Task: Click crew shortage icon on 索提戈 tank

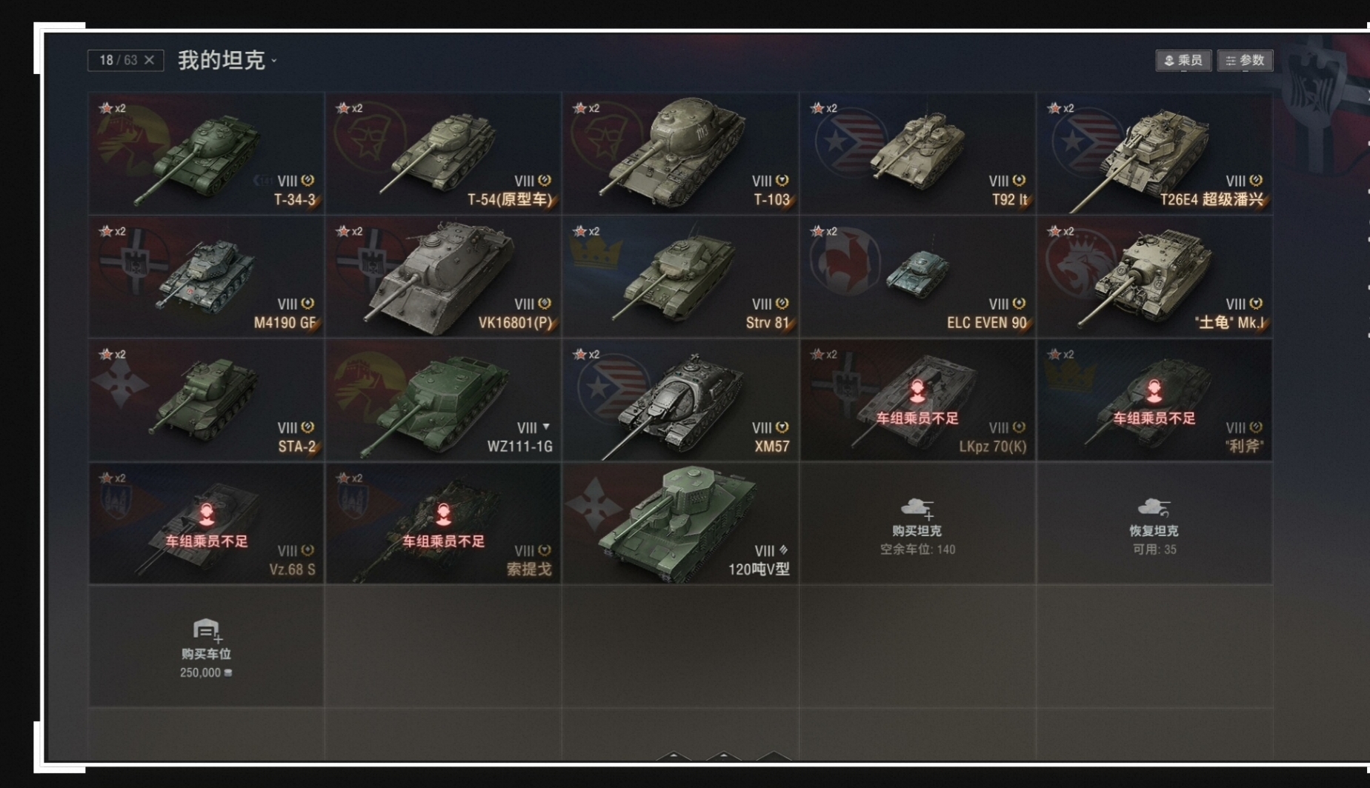Action: 443,515
